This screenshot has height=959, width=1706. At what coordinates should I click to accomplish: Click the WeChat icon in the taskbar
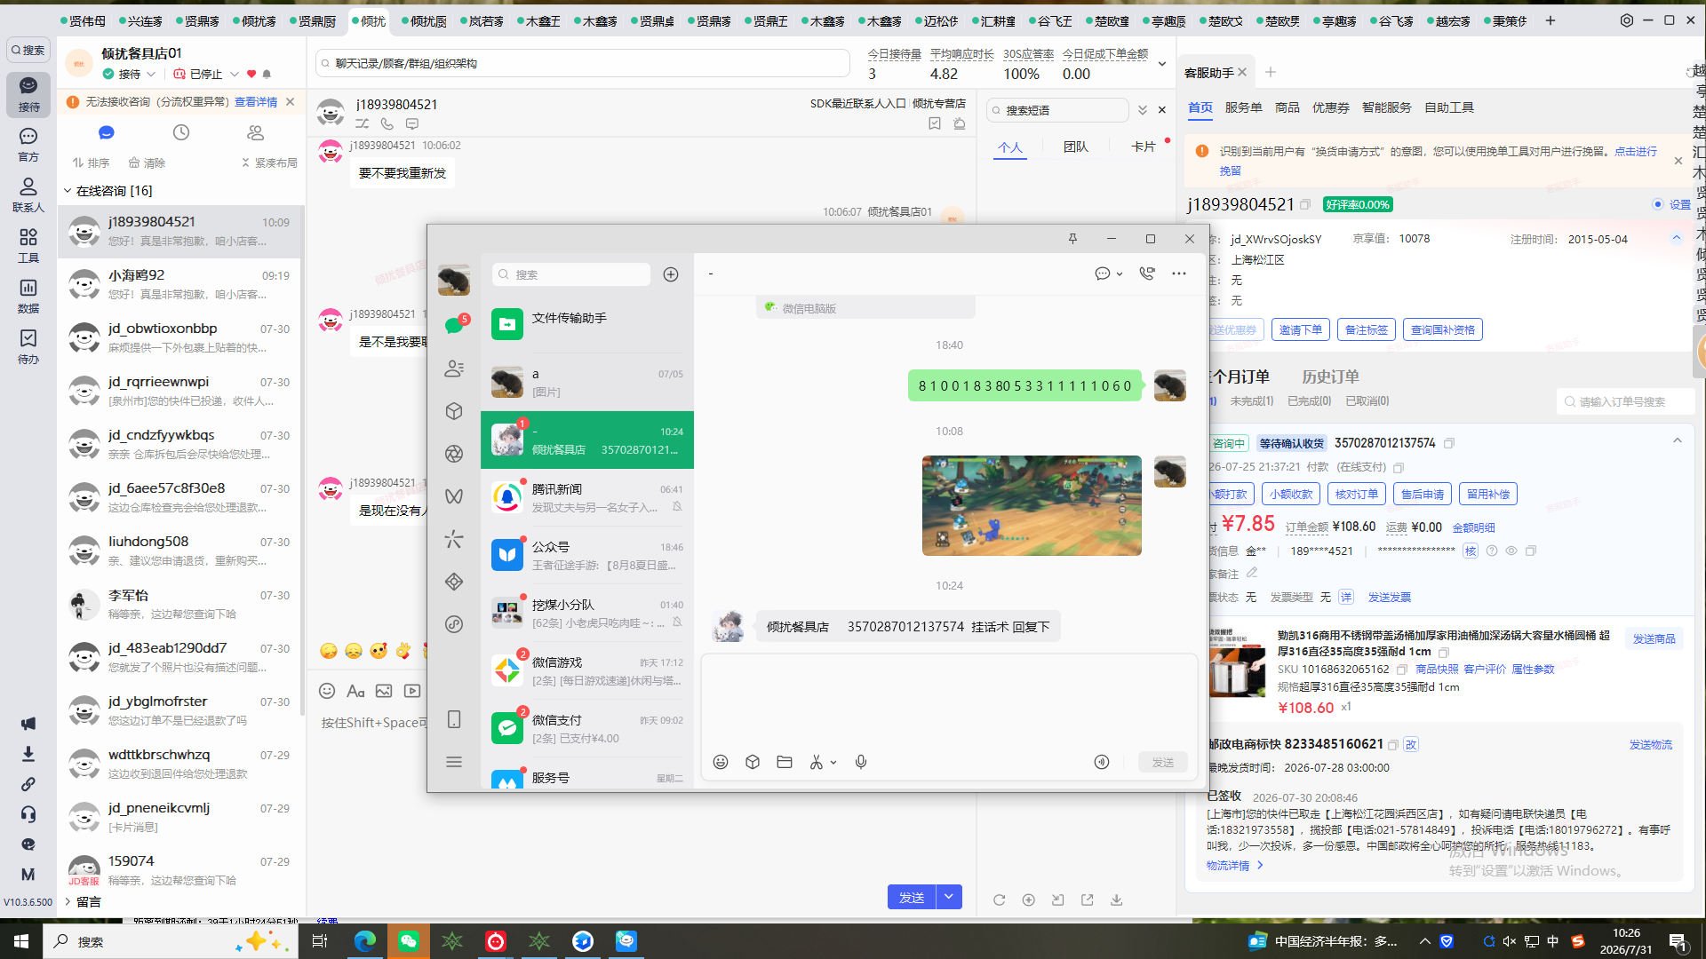[409, 941]
